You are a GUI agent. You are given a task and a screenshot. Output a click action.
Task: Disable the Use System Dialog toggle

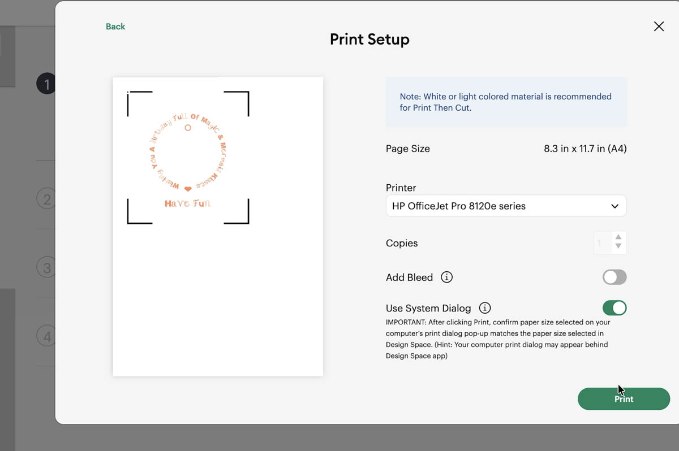click(x=614, y=308)
